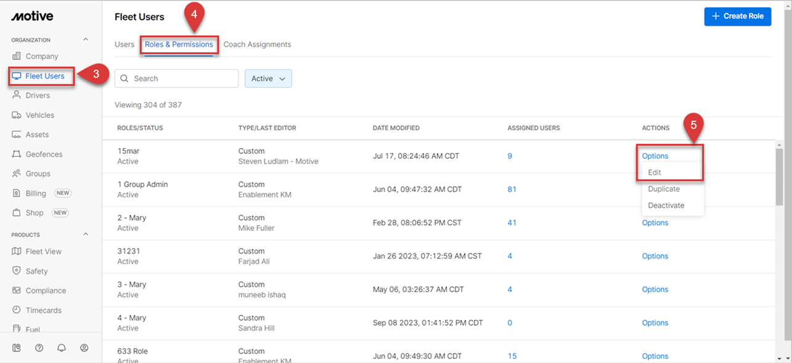Collapse the Products section chevron

pyautogui.click(x=86, y=234)
